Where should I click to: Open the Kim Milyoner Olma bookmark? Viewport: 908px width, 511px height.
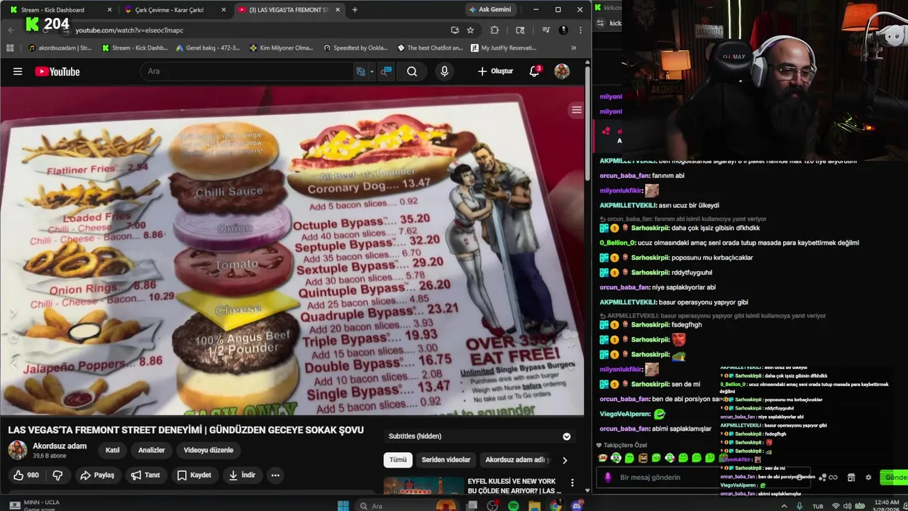pyautogui.click(x=282, y=48)
